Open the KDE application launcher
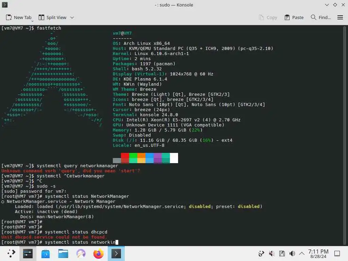 11,254
